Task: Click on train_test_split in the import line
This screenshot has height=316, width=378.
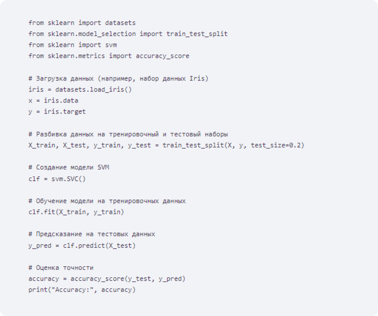Action: pos(197,34)
